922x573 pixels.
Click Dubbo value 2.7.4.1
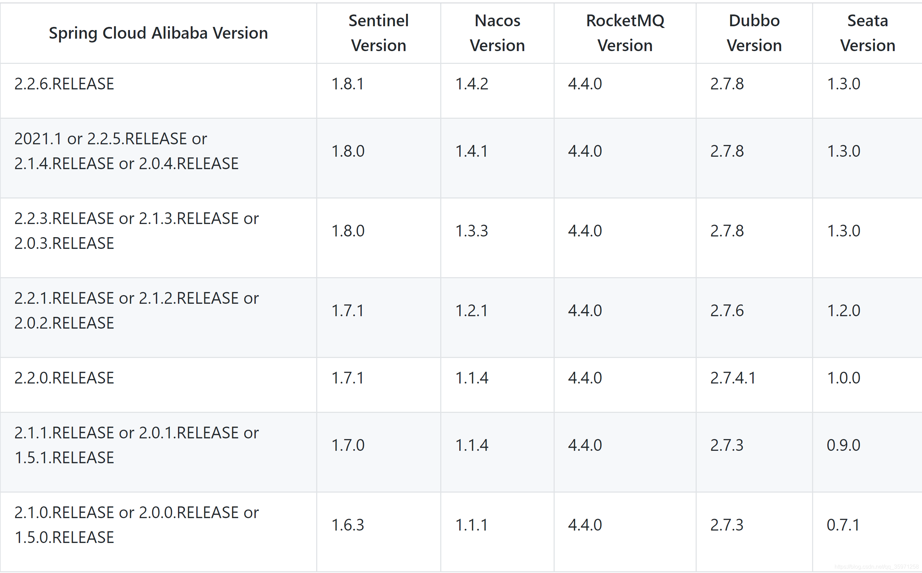click(x=733, y=378)
